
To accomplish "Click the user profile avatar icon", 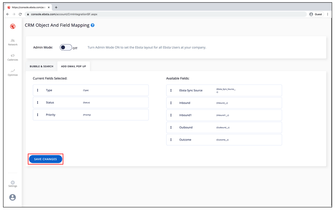I will (x=13, y=197).
